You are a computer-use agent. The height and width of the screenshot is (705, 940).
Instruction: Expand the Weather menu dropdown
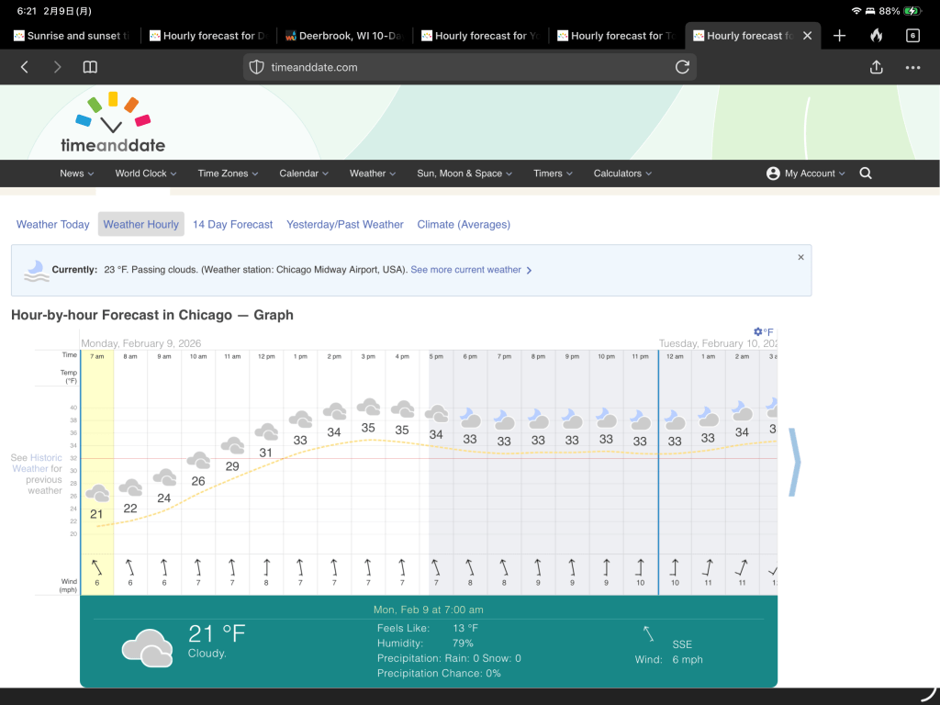coord(372,173)
